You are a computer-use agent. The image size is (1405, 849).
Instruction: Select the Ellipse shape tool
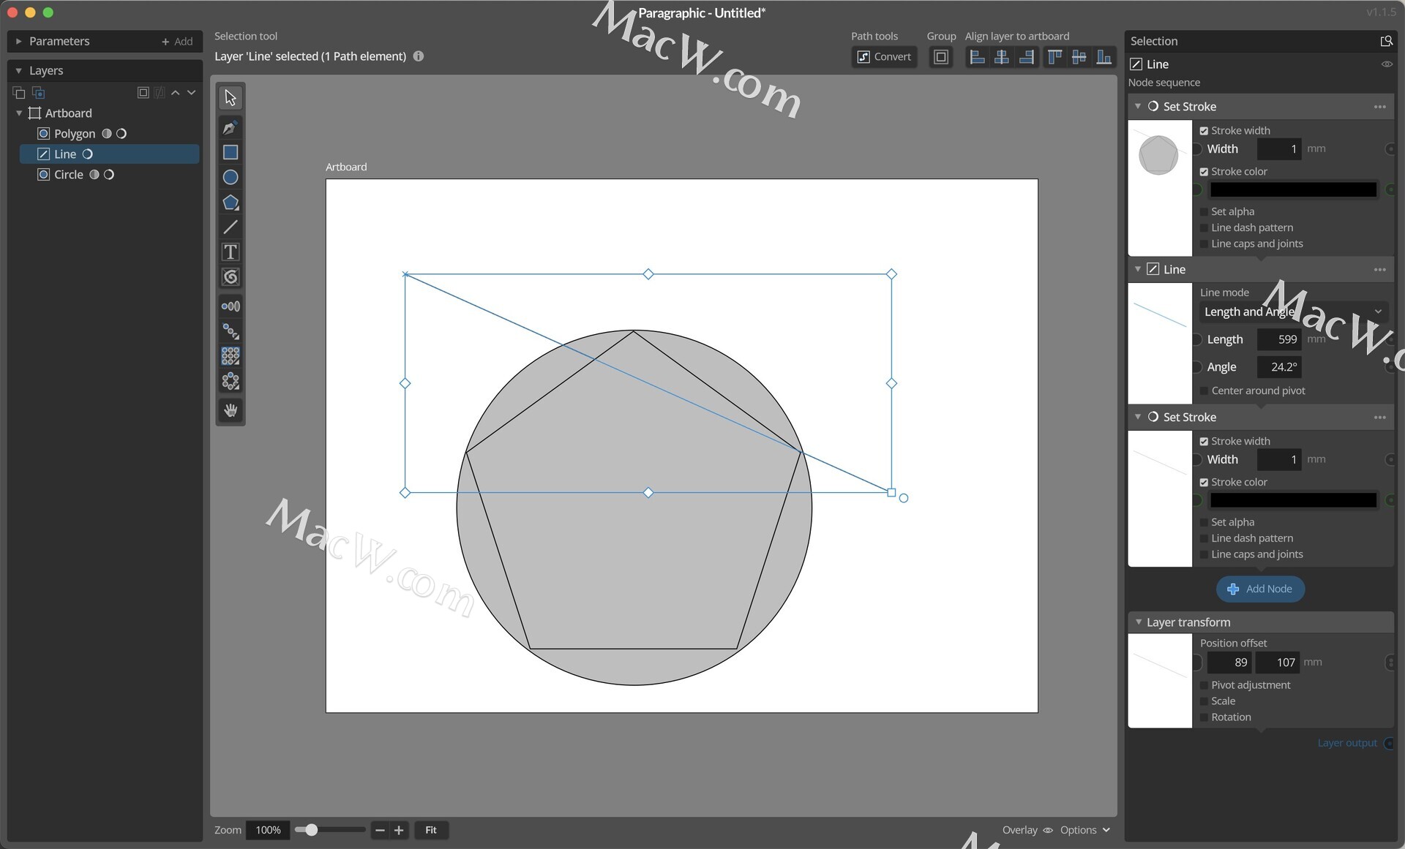(230, 177)
